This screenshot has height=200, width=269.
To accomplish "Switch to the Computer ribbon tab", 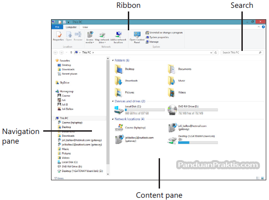I will [x=71, y=27].
